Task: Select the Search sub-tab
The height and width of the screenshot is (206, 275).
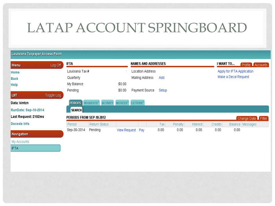Action: 76,110
